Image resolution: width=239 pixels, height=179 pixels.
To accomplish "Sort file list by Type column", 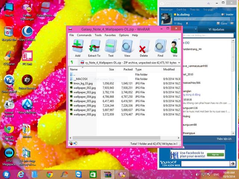I will pyautogui.click(x=148, y=69).
